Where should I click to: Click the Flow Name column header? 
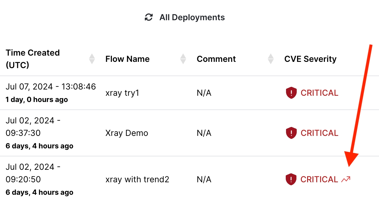[x=127, y=59]
